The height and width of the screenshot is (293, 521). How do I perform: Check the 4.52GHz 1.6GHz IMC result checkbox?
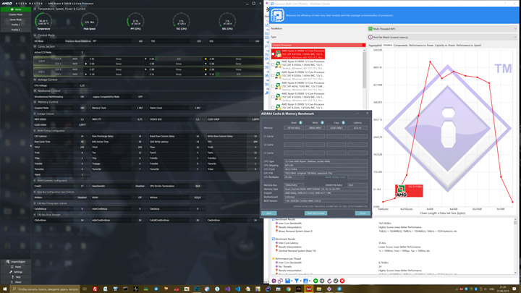273,75
